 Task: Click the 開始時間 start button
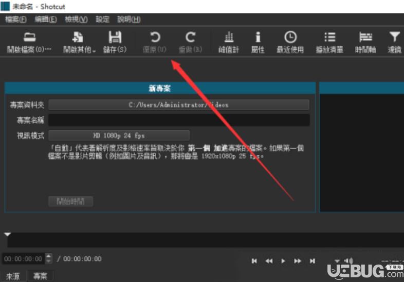tap(70, 202)
